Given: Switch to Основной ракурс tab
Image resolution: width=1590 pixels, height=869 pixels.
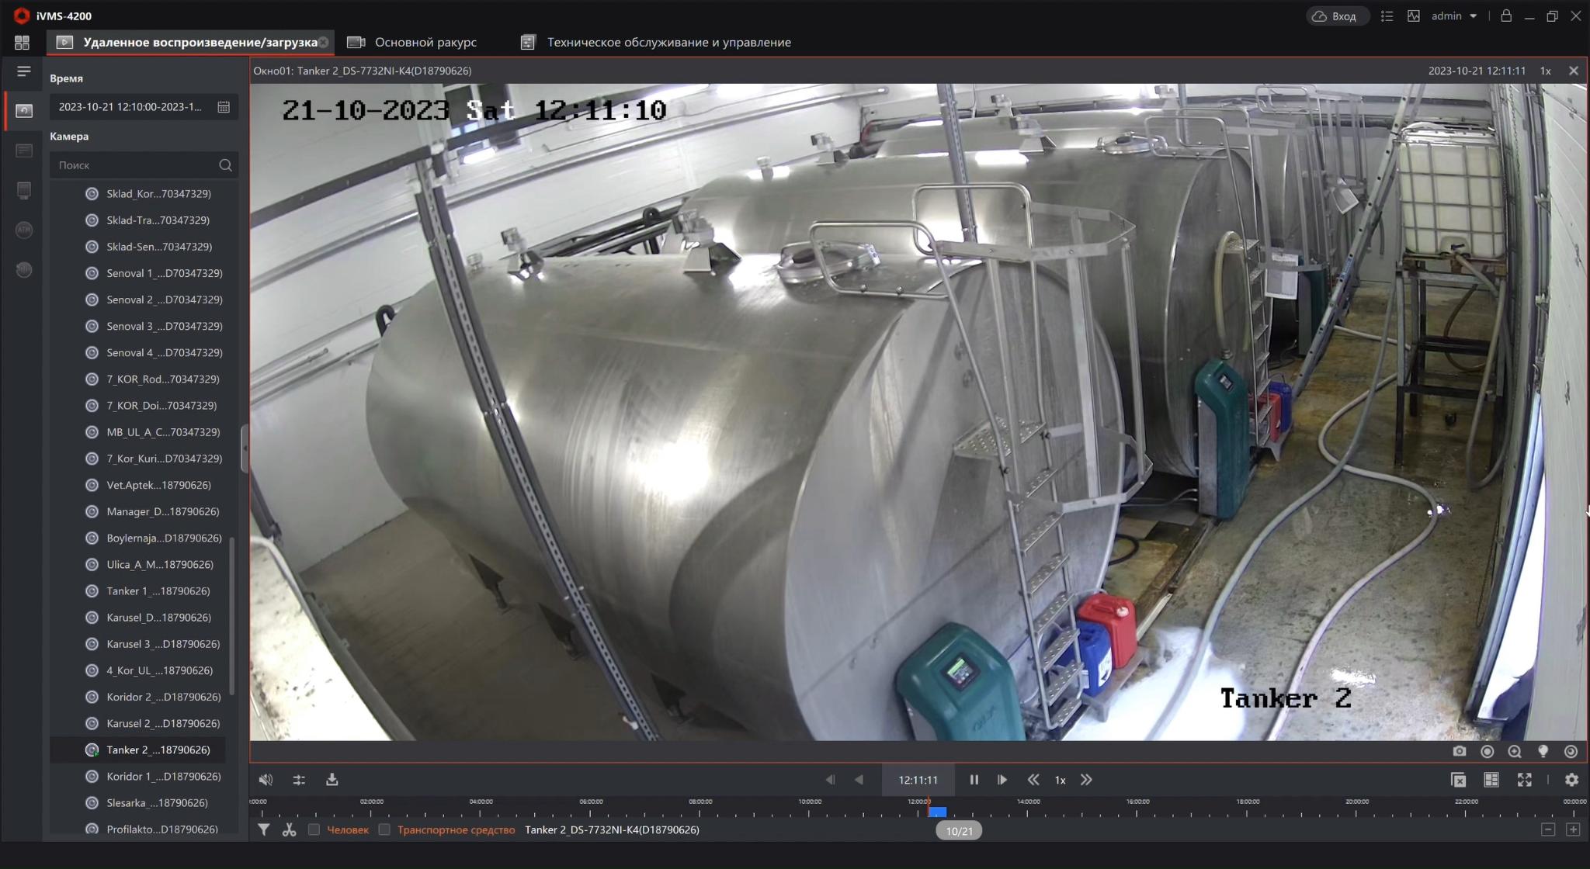Looking at the screenshot, I should click(x=412, y=42).
